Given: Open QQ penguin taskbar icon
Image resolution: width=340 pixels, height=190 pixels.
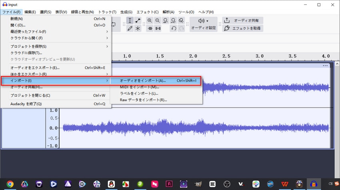Looking at the screenshot, I should point(111,184).
